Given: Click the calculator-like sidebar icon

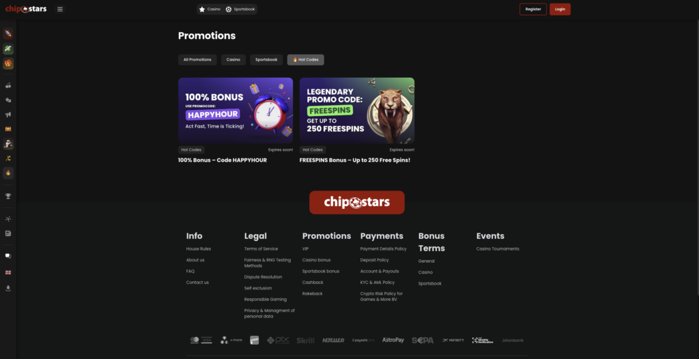Looking at the screenshot, I should coord(8,233).
